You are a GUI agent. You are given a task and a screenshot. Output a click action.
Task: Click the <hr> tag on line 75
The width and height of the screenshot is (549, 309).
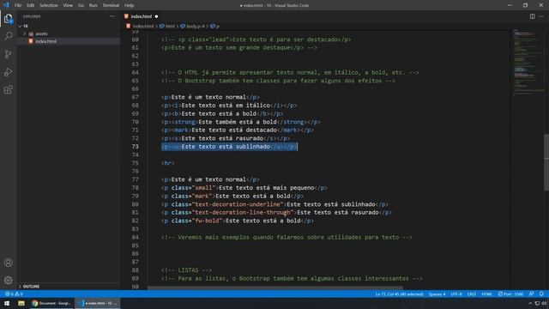tap(168, 163)
